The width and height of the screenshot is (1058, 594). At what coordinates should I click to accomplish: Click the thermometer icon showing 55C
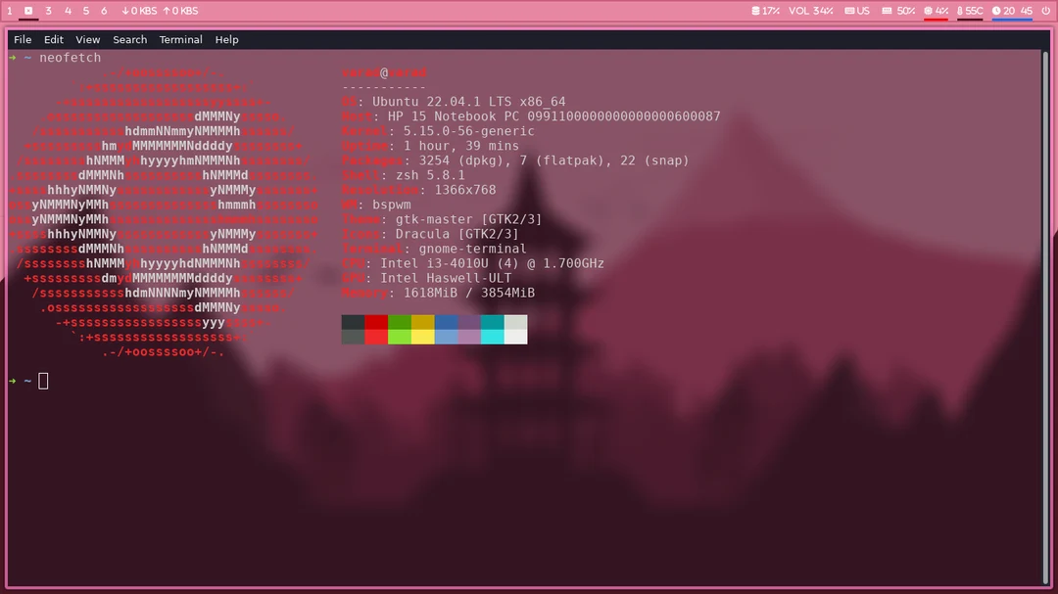[x=960, y=11]
